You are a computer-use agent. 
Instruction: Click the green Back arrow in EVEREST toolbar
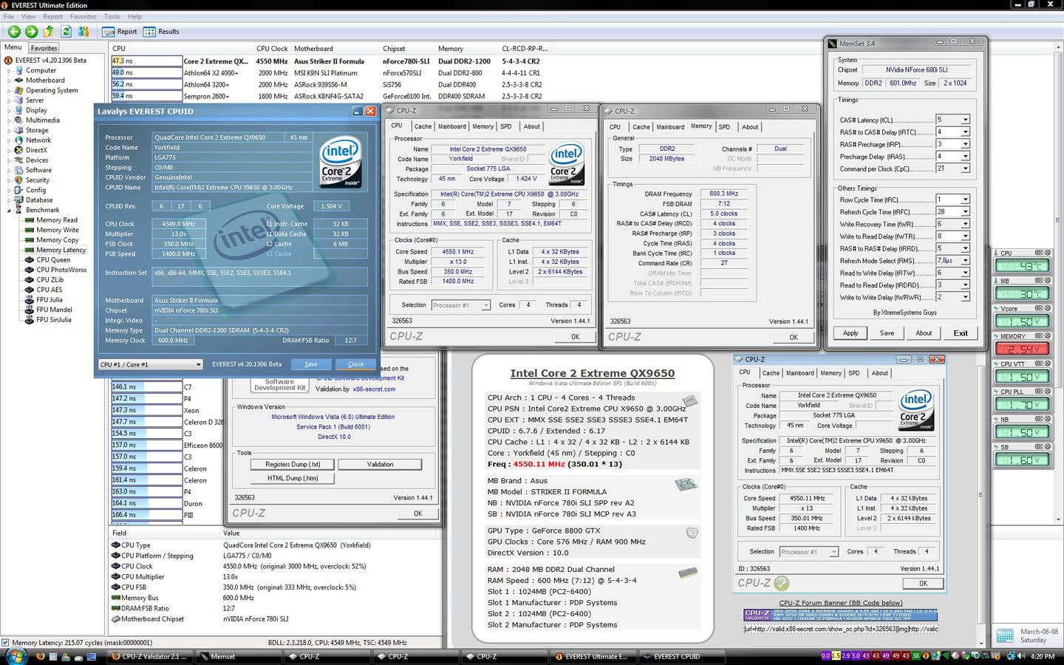pos(14,32)
